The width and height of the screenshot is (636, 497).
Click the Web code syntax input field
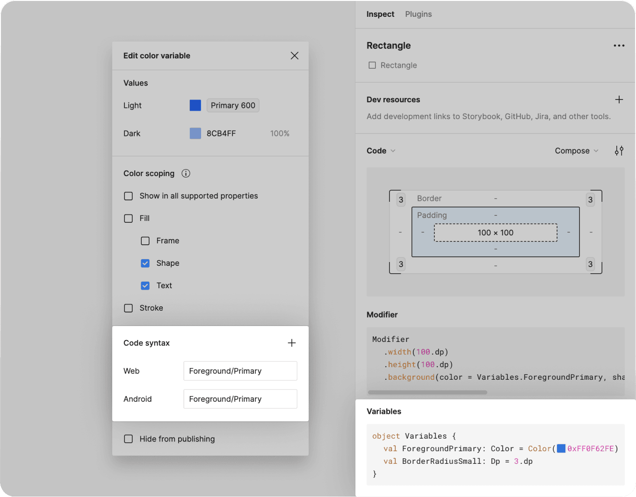(x=240, y=371)
